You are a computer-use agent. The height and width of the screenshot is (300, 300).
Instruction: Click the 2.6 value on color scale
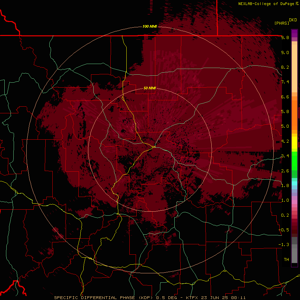click(x=285, y=171)
